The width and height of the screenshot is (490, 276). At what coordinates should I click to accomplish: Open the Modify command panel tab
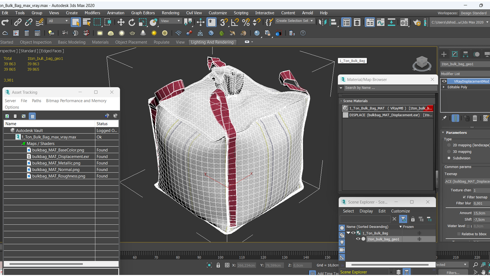[455, 54]
